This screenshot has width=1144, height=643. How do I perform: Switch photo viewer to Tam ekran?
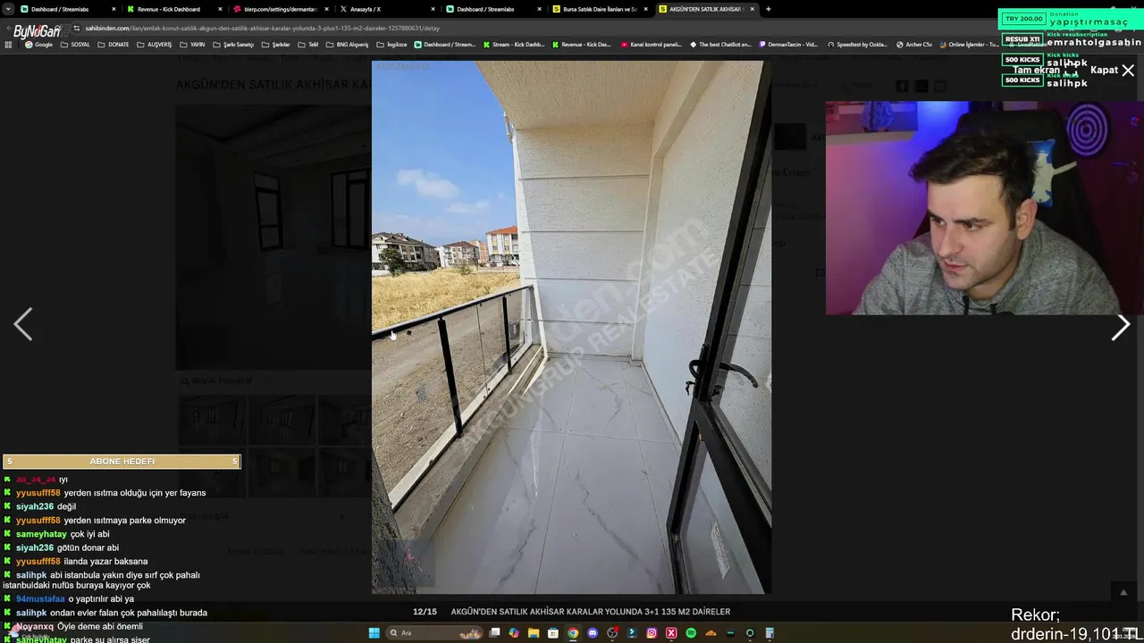coord(1045,71)
